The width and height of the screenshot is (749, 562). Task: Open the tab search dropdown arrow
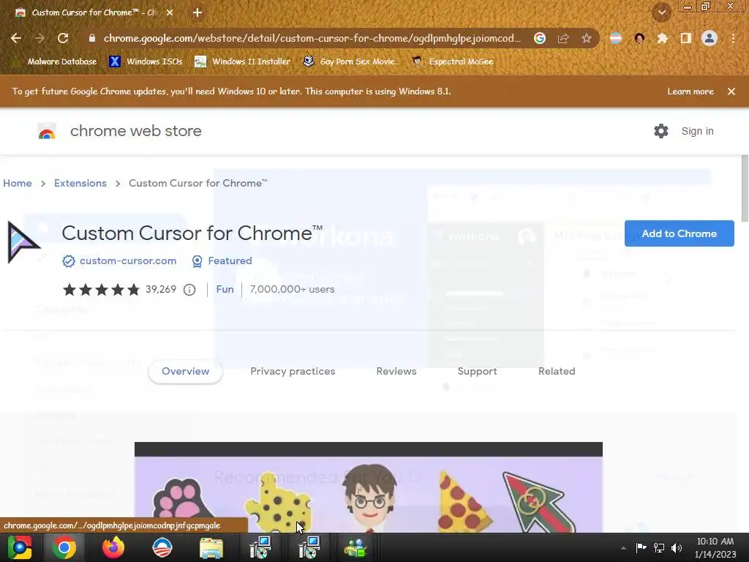coord(661,12)
